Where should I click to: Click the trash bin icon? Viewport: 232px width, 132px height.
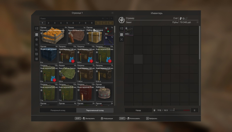coord(194,110)
